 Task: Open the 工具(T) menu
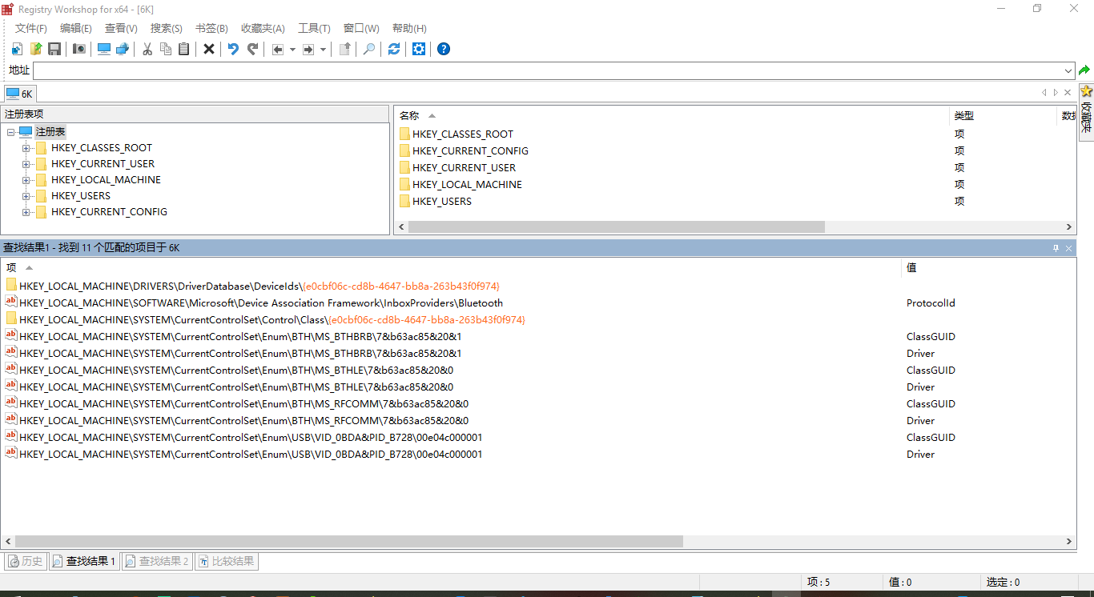point(314,28)
